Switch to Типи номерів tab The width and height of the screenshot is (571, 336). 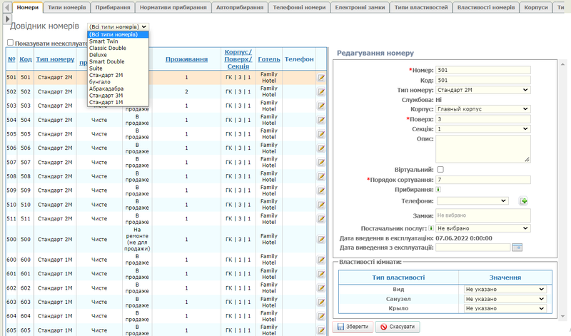click(x=68, y=6)
